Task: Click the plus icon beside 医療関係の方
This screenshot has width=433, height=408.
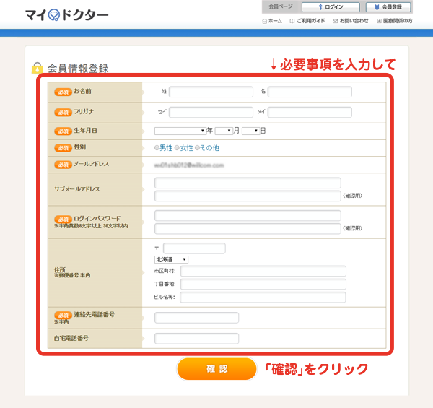Action: click(379, 21)
